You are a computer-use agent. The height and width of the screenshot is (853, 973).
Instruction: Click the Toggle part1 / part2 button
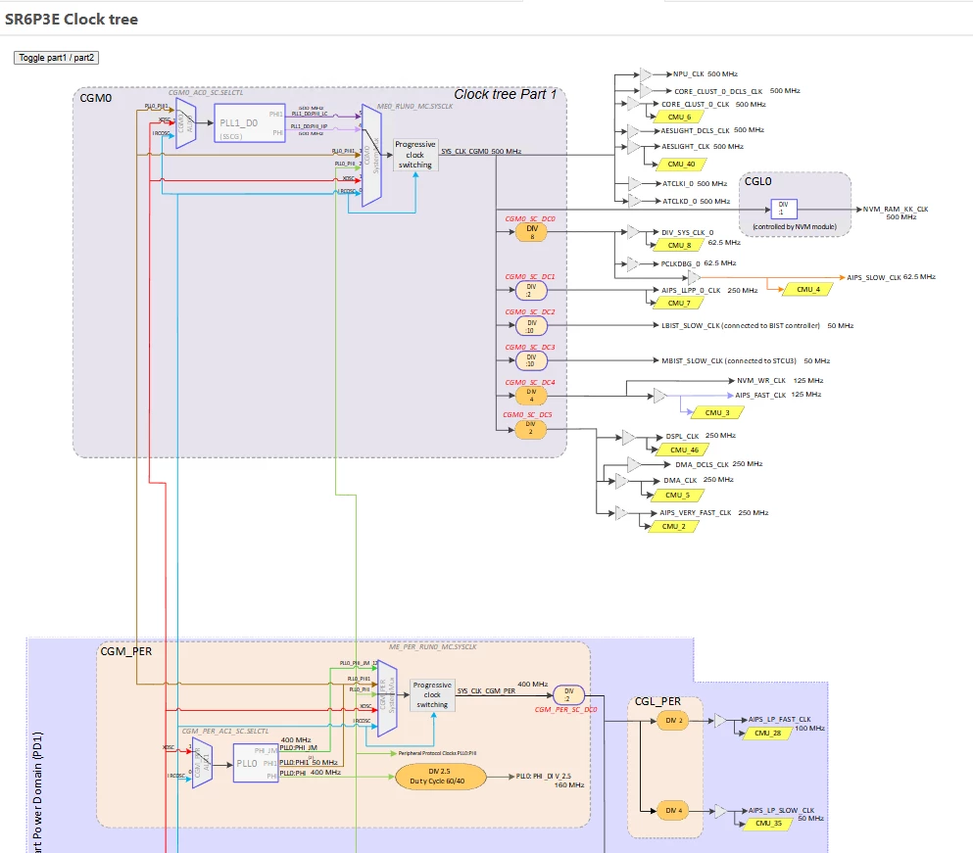[x=57, y=58]
